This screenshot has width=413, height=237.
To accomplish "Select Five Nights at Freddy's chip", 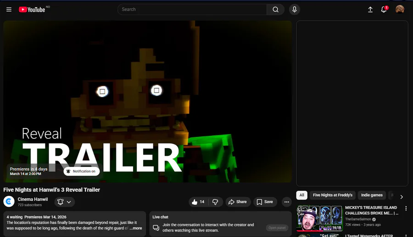I will 332,195.
